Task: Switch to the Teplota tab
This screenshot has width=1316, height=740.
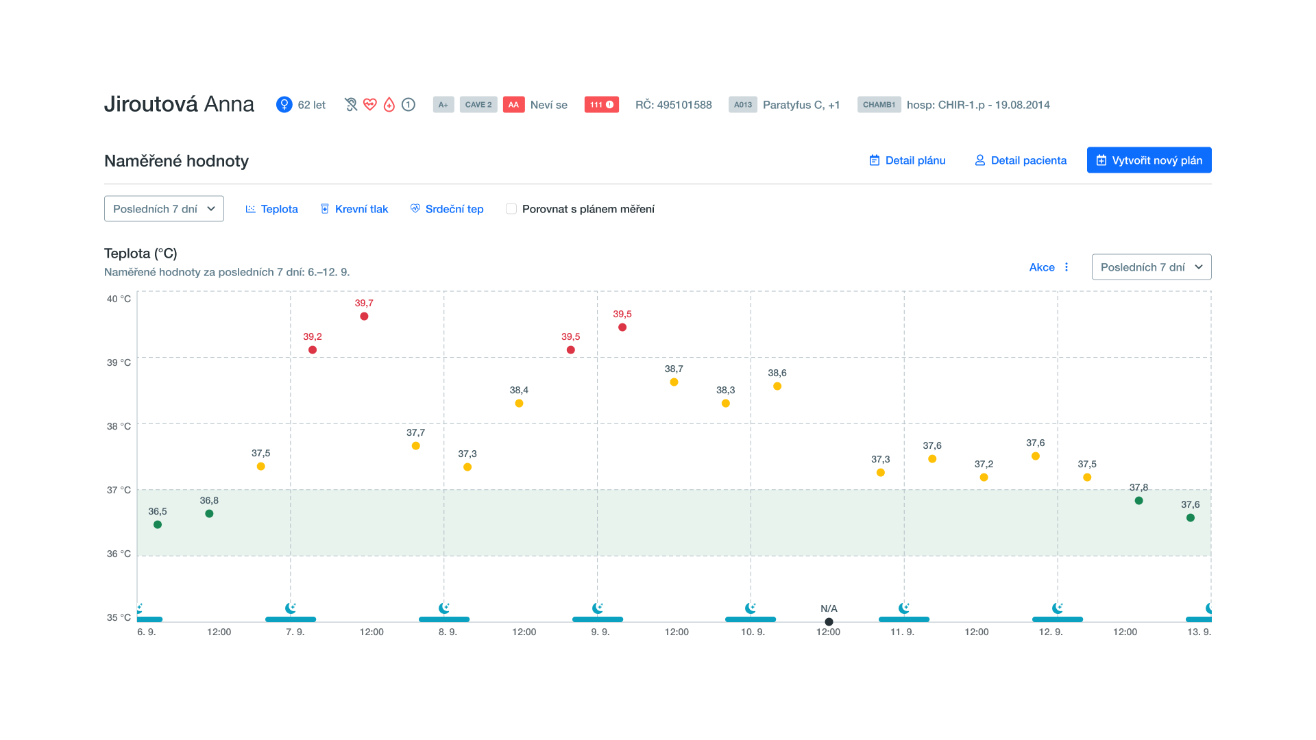Action: 272,209
